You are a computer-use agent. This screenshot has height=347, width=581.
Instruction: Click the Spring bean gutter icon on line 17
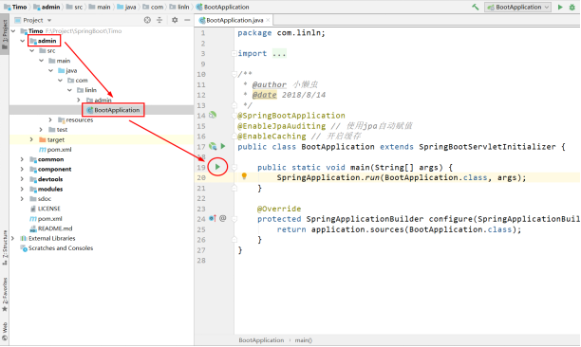coord(213,146)
